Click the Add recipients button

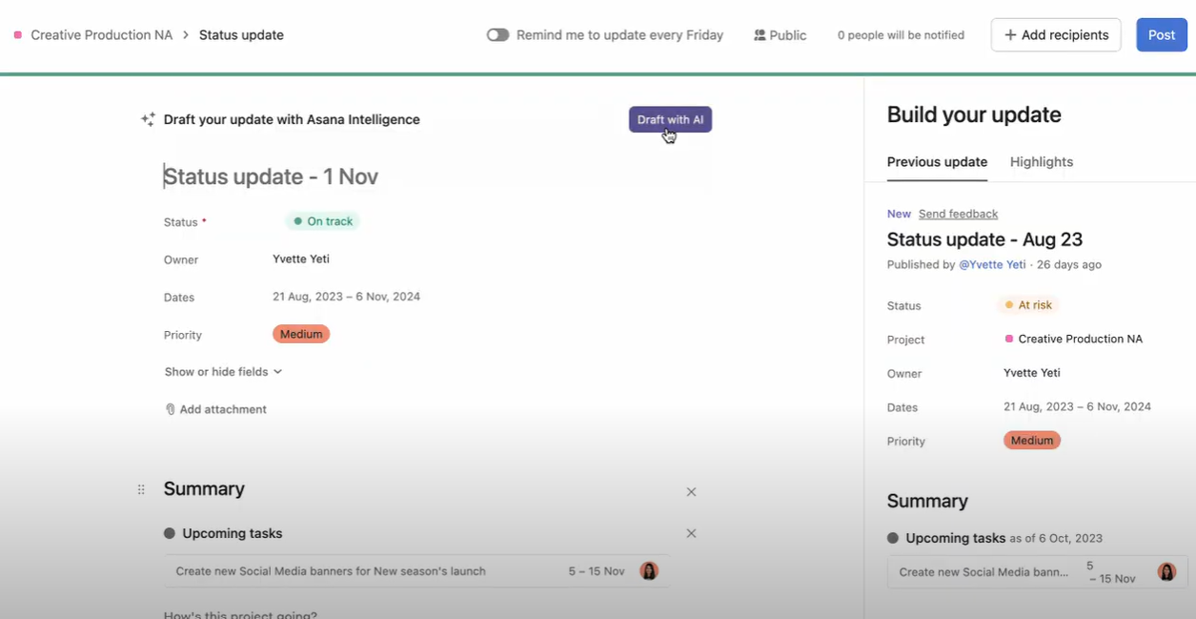tap(1056, 35)
